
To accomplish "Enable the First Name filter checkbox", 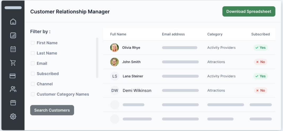I will [x=33, y=43].
